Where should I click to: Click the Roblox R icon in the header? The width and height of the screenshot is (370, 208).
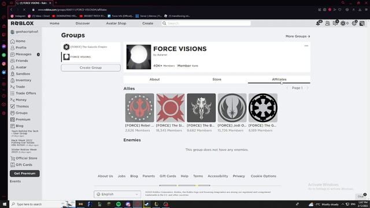coord(362,23)
